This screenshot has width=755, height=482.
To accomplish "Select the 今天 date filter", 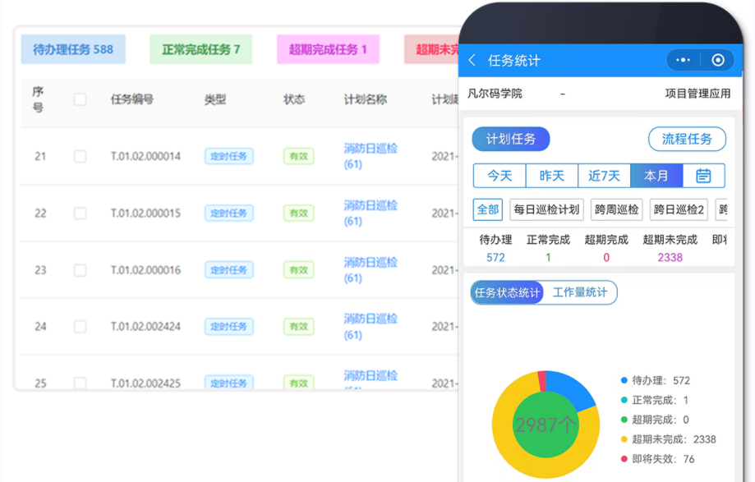I will [x=498, y=175].
